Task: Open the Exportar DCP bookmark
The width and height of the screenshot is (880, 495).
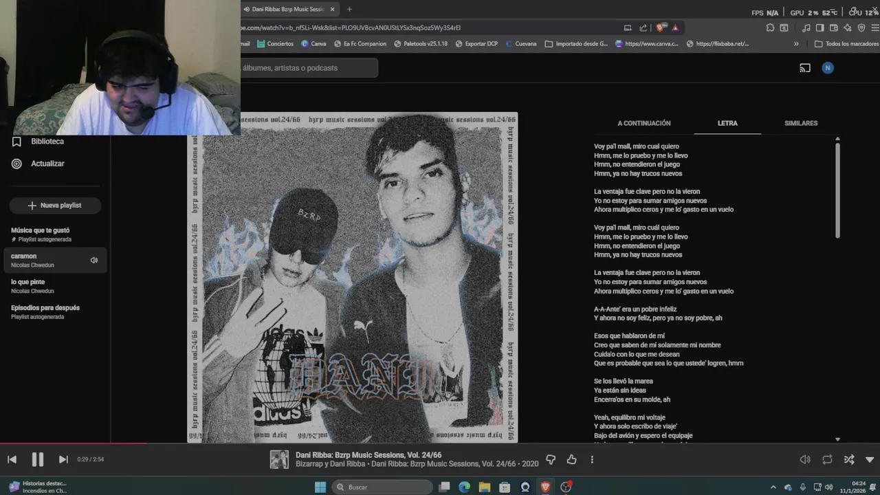Action: click(x=476, y=44)
